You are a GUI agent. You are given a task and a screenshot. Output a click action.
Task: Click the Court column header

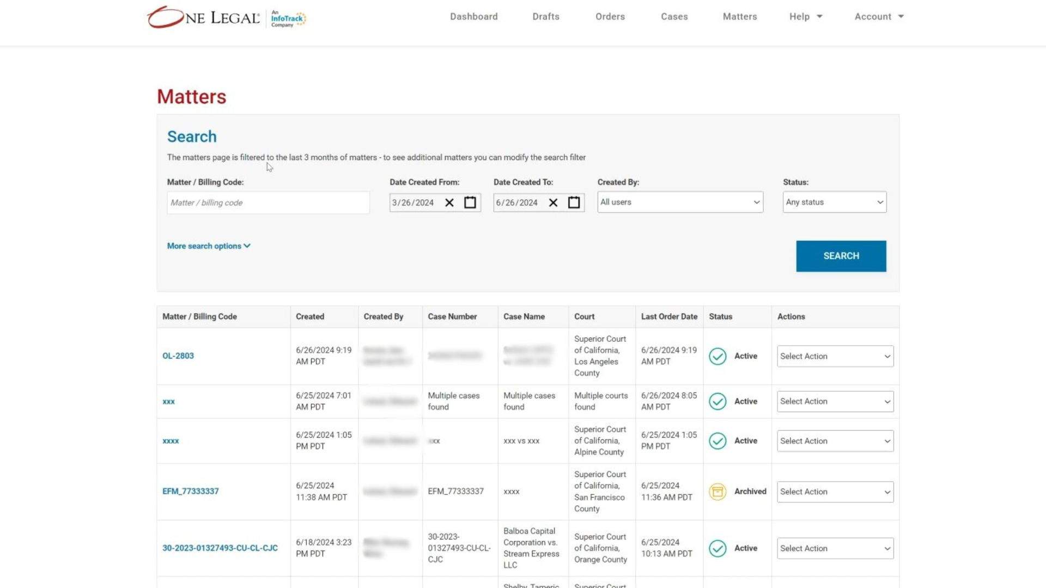click(585, 317)
